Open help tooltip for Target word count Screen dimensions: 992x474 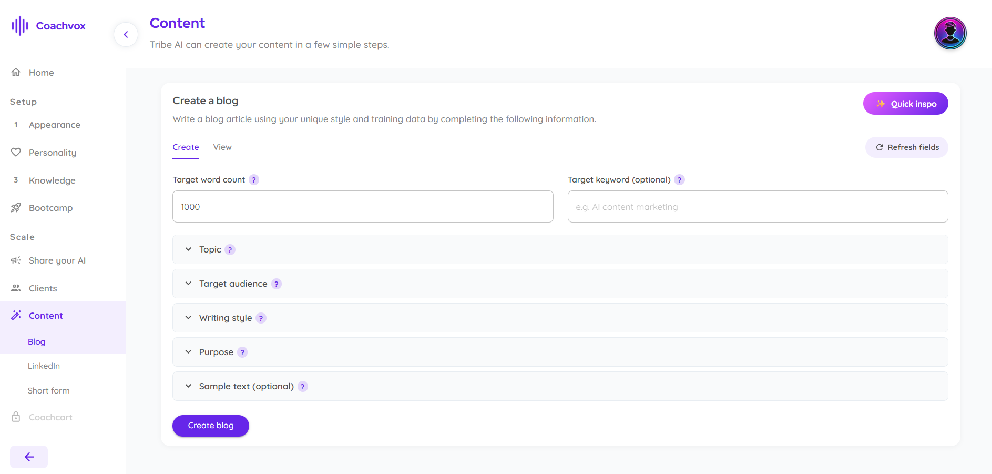pos(254,180)
